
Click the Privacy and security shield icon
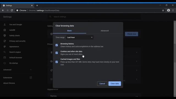5,41
